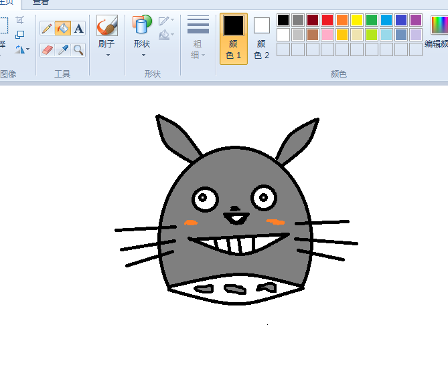This screenshot has height=369, width=448.
Task: Open the Shapes (形状) gallery
Action: click(x=142, y=35)
